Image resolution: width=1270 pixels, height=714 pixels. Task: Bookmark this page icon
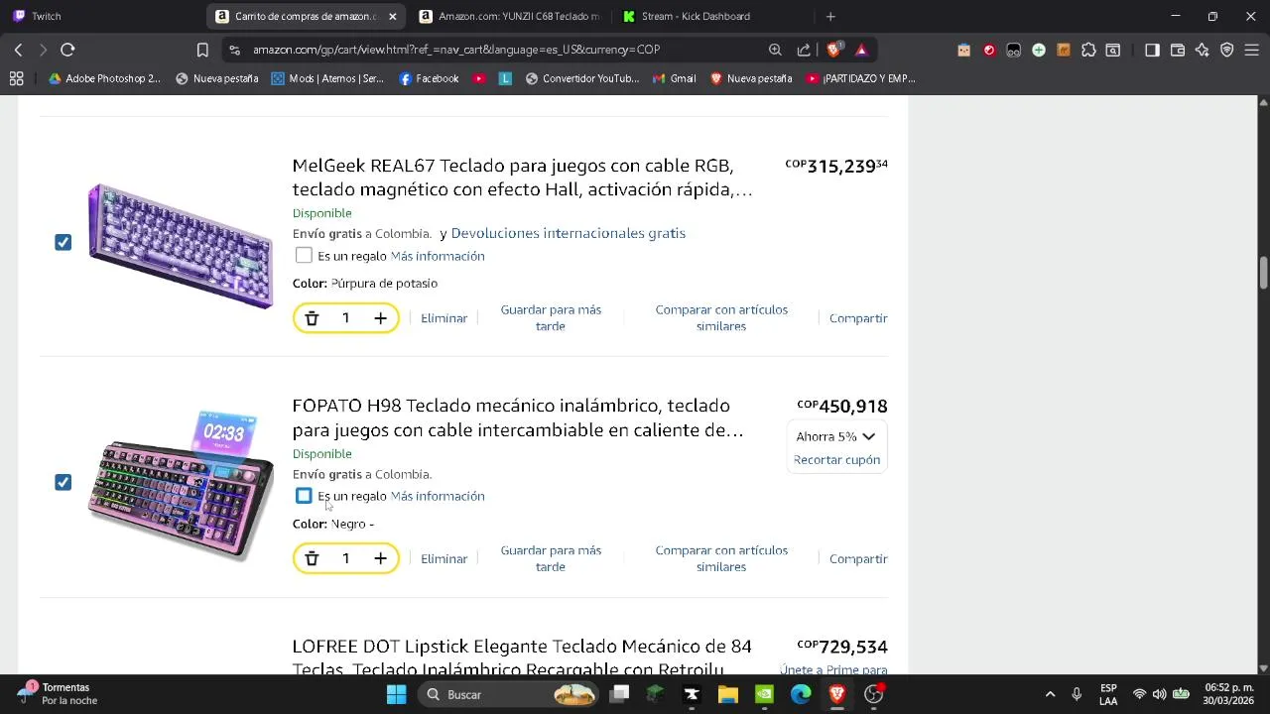pyautogui.click(x=202, y=50)
